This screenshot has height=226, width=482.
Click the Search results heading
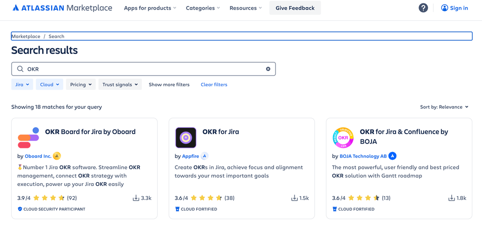pyautogui.click(x=44, y=50)
